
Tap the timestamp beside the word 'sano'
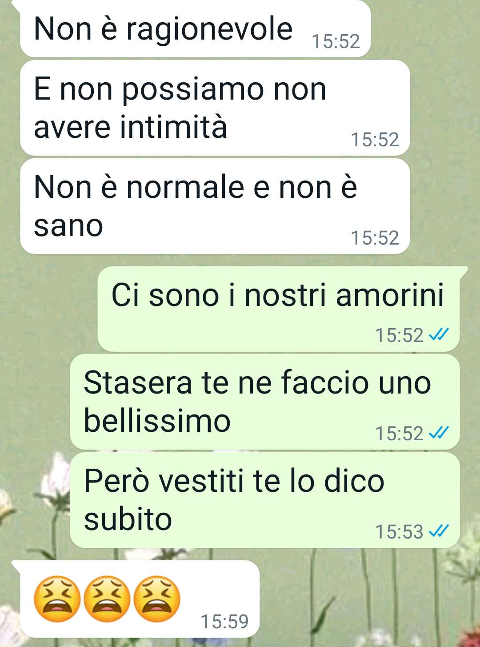[375, 238]
